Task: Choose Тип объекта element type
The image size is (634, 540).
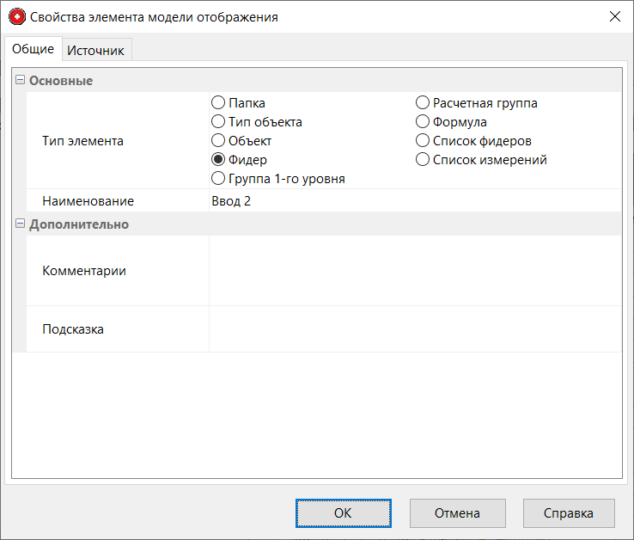Action: pos(218,122)
